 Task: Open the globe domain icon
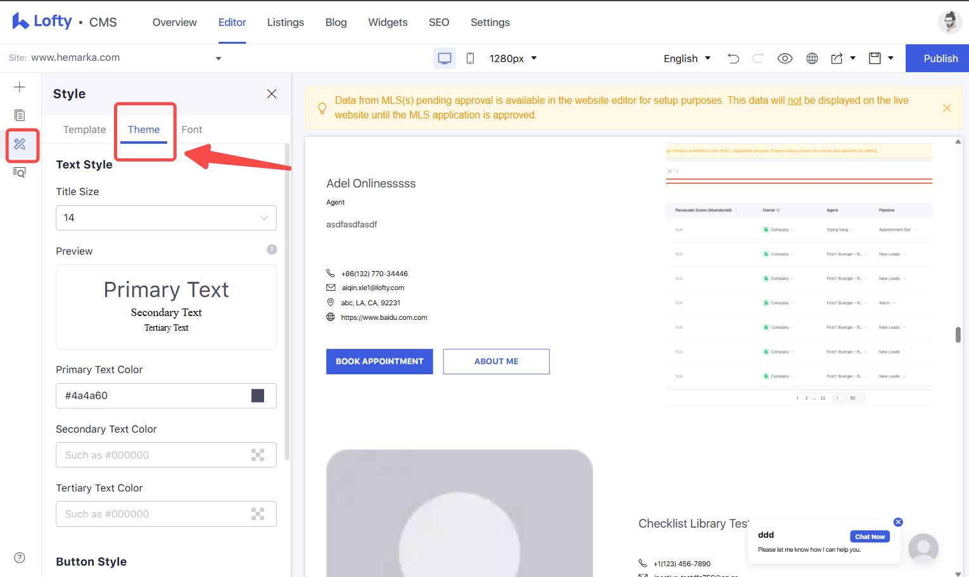[x=812, y=58]
